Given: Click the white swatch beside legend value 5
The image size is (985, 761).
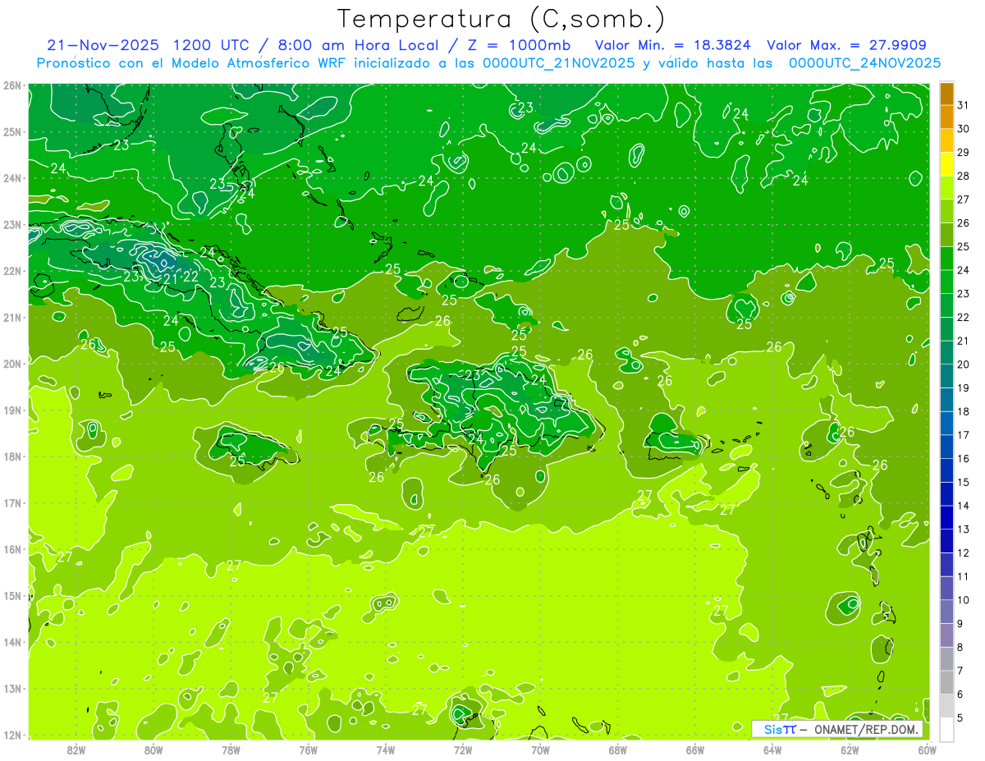Looking at the screenshot, I should (x=946, y=729).
